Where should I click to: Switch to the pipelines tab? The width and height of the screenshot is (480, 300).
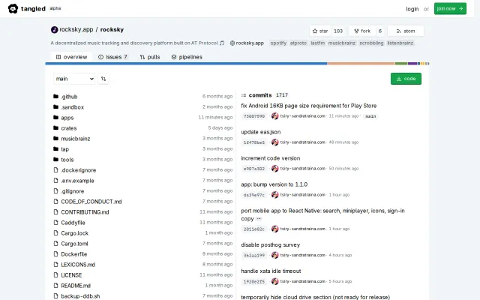point(187,57)
